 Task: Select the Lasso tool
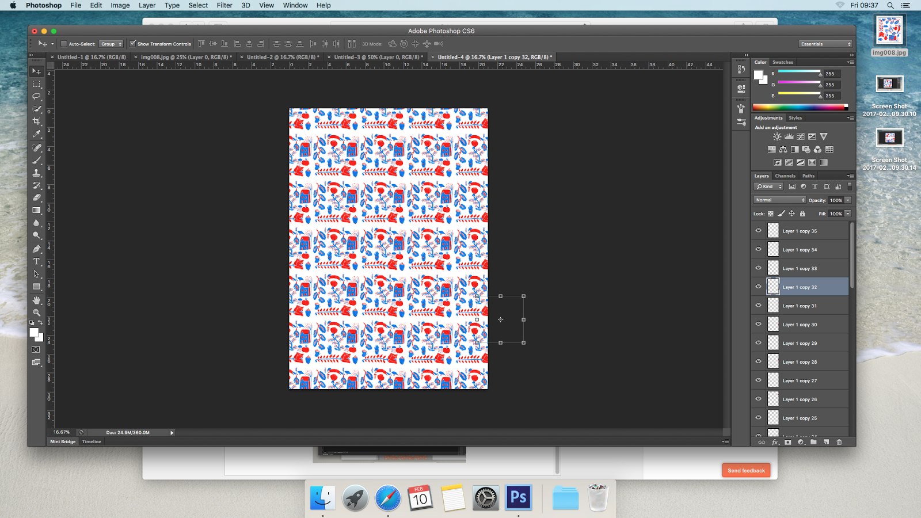(x=36, y=96)
